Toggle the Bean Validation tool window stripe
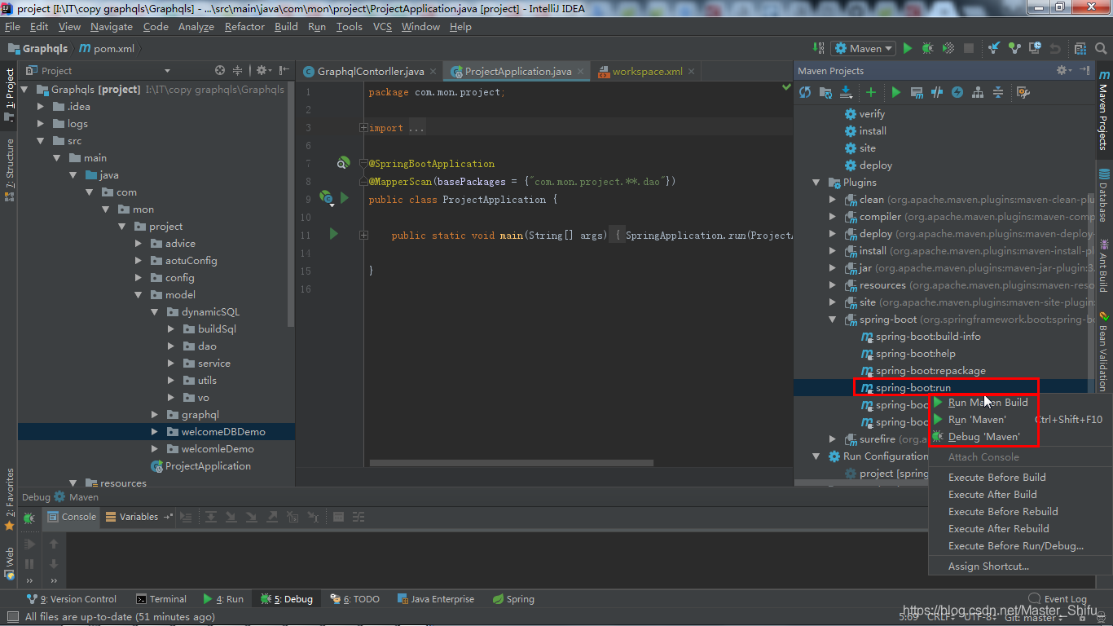1113x626 pixels. click(x=1104, y=352)
